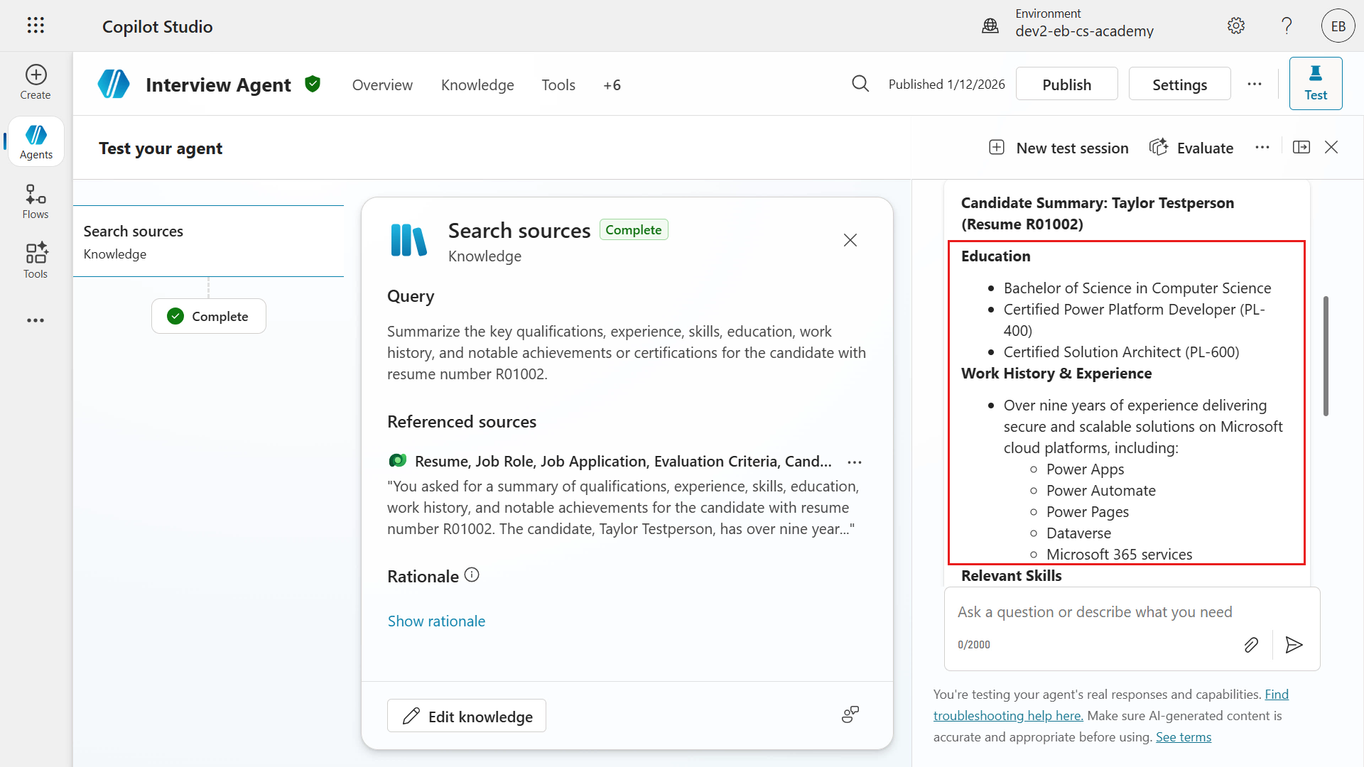Open the app launcher waffle icon
The width and height of the screenshot is (1364, 767).
[x=36, y=26]
